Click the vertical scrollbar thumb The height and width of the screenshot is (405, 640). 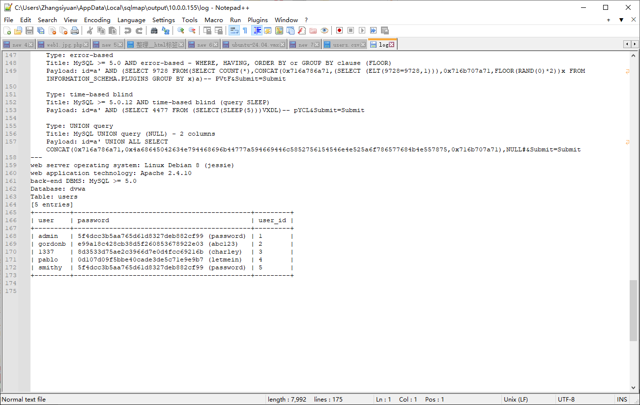(633, 311)
